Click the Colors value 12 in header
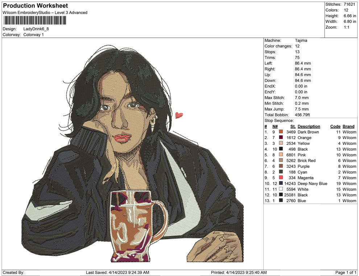Image resolution: width=359 pixels, height=276 pixels. pos(346,10)
